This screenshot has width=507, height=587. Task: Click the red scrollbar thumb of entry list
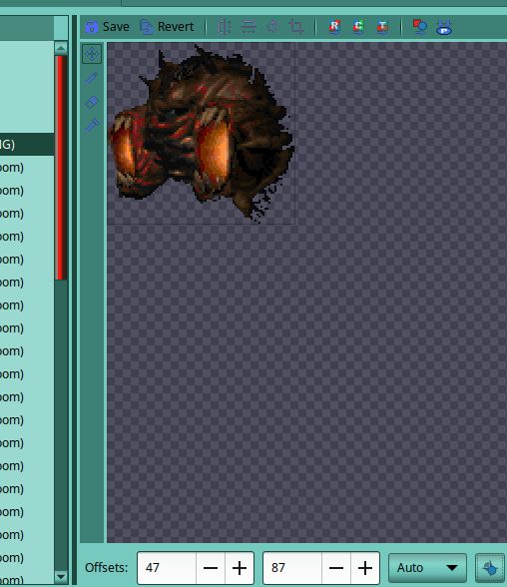coord(61,168)
